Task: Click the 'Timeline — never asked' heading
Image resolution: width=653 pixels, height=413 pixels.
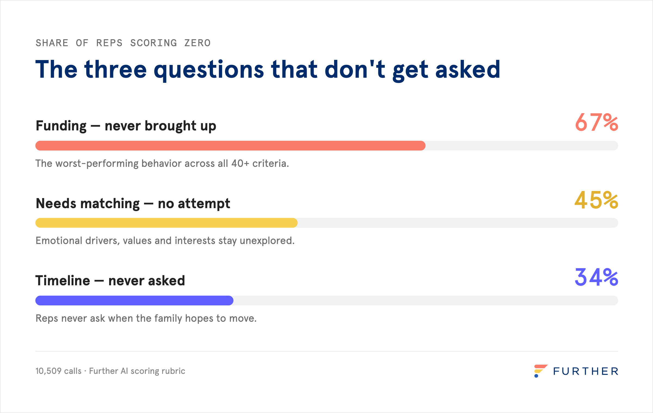Action: [110, 281]
